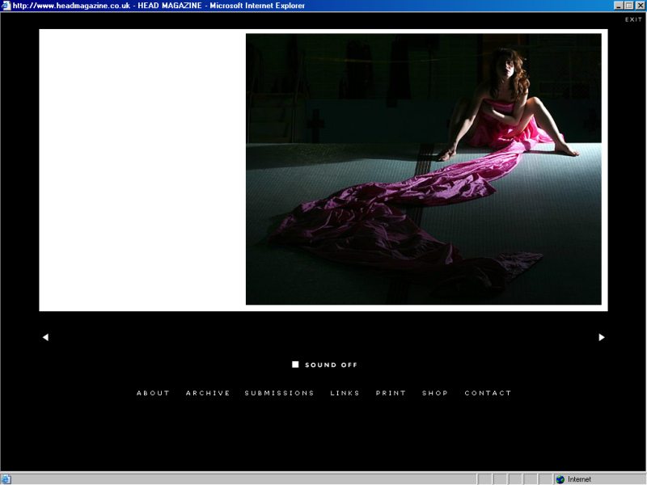
Task: Click the Internet zone globe icon
Action: pos(560,479)
